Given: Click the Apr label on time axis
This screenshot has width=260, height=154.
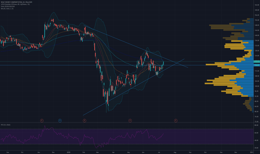Looking at the screenshot, I should 114,152.
